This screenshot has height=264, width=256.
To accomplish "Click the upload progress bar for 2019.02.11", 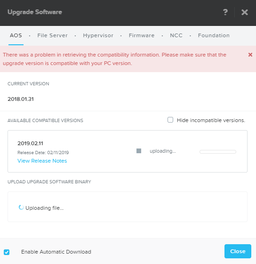I will click(218, 152).
